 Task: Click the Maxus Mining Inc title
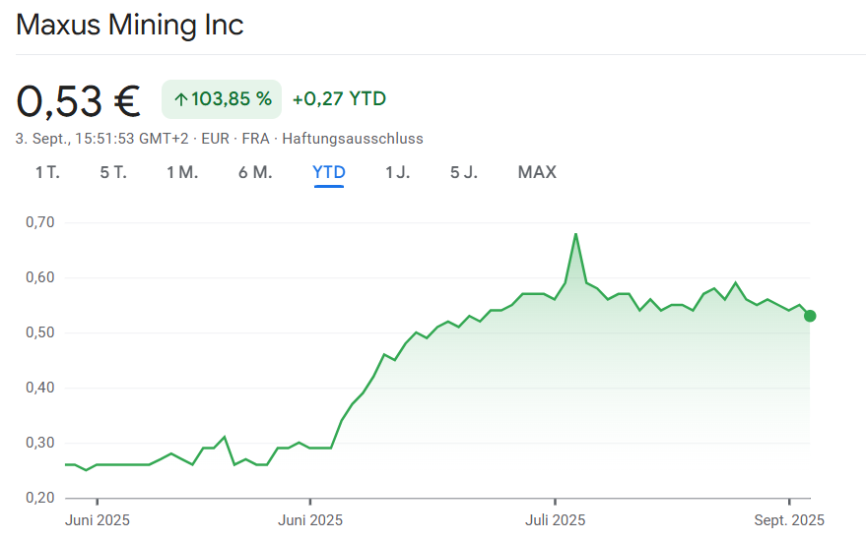pyautogui.click(x=130, y=25)
